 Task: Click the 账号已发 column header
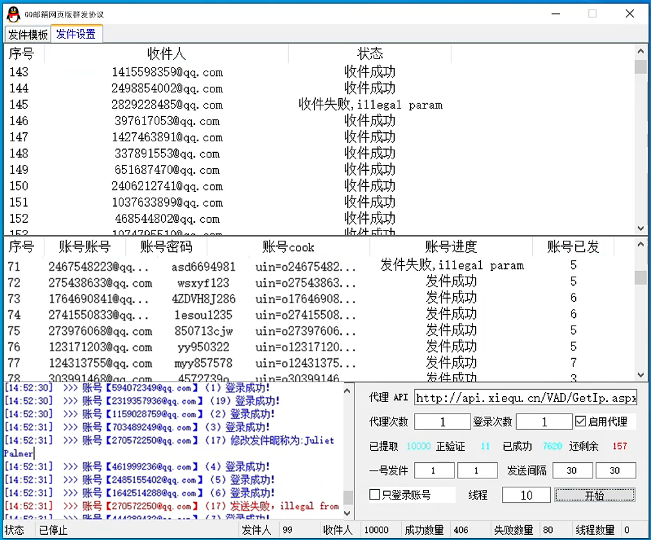pos(573,247)
